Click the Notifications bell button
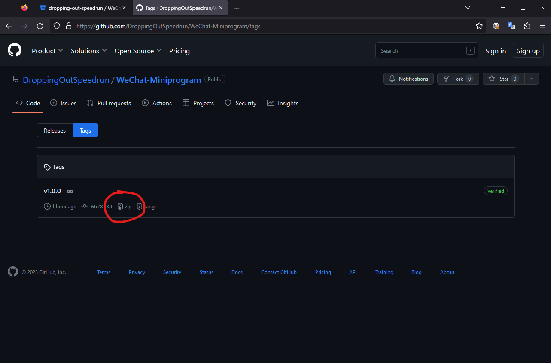 tap(408, 79)
